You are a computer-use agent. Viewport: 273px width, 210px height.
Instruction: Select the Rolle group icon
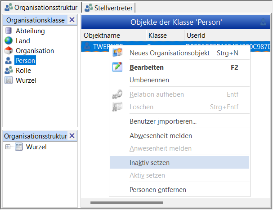tap(9, 70)
